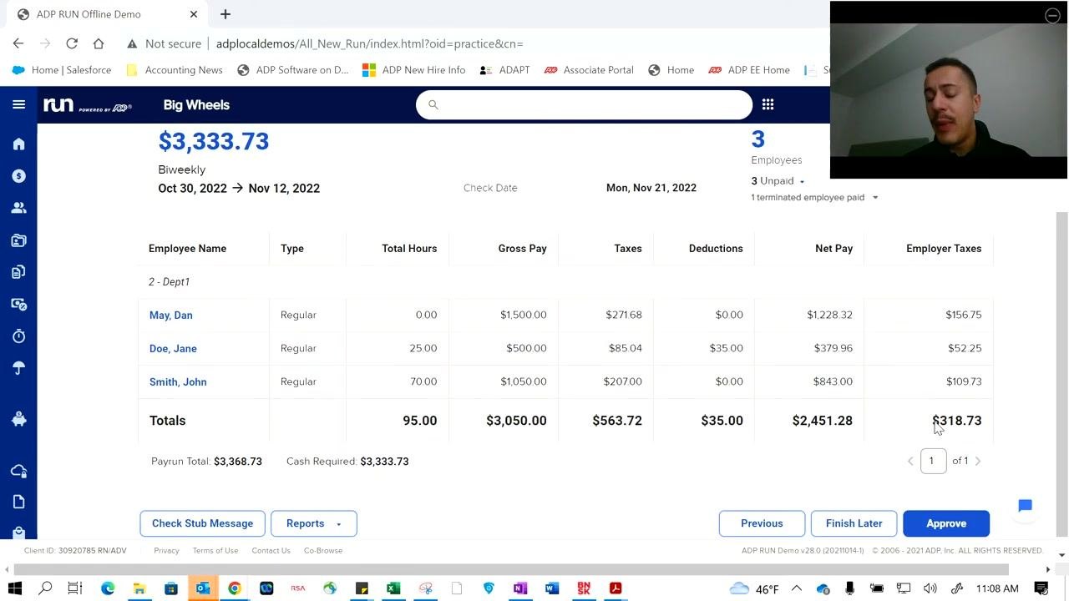
Task: Go to Home in the sidebar
Action: pyautogui.click(x=18, y=144)
